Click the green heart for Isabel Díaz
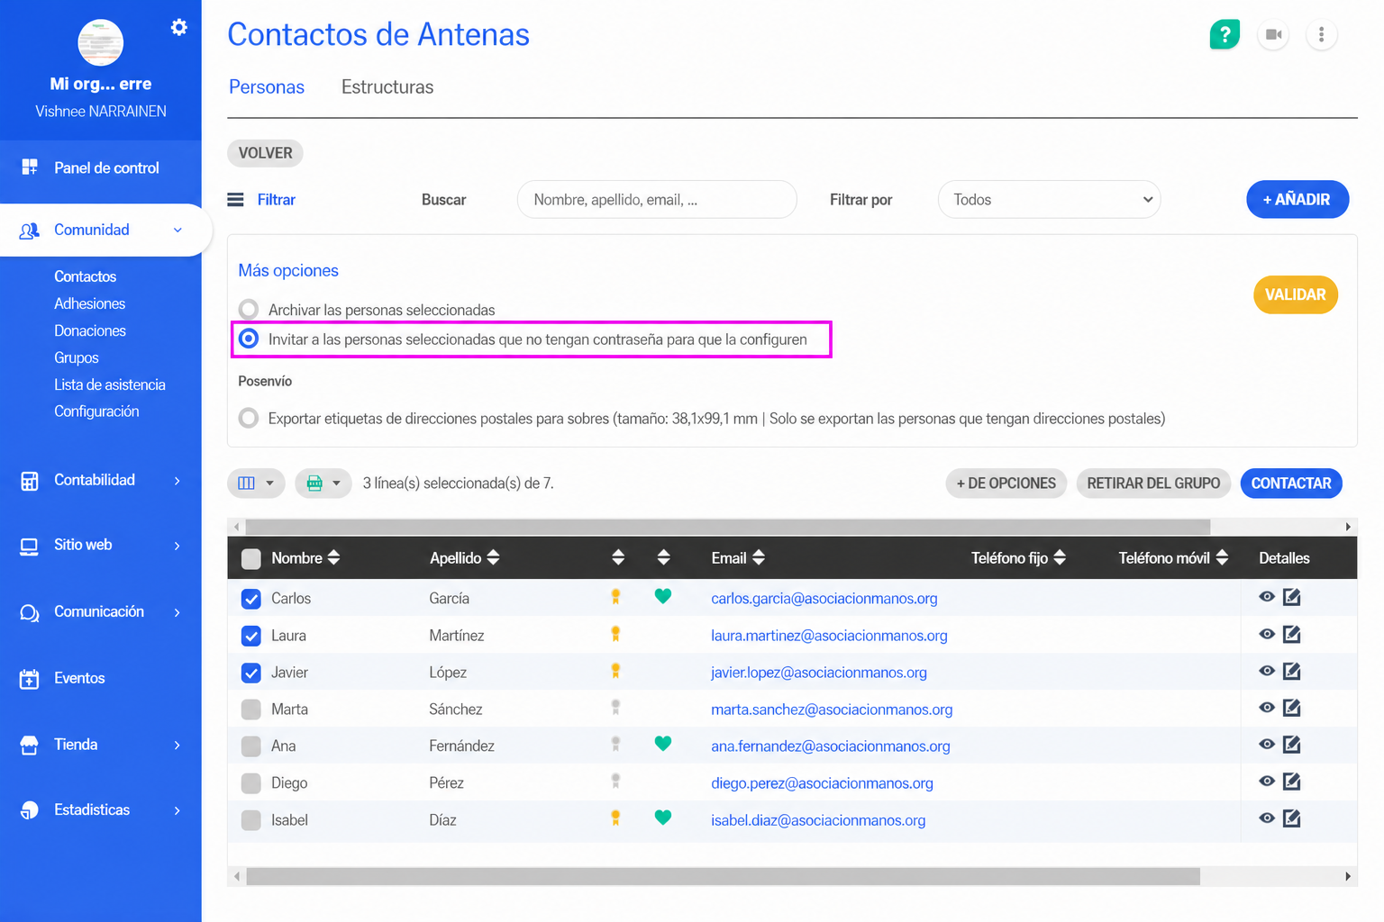Image resolution: width=1384 pixels, height=922 pixels. [x=663, y=818]
